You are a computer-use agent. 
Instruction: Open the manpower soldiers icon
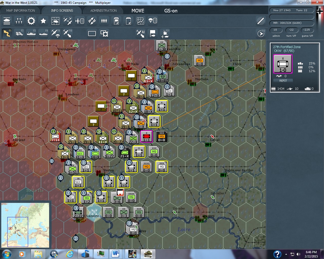104,21
